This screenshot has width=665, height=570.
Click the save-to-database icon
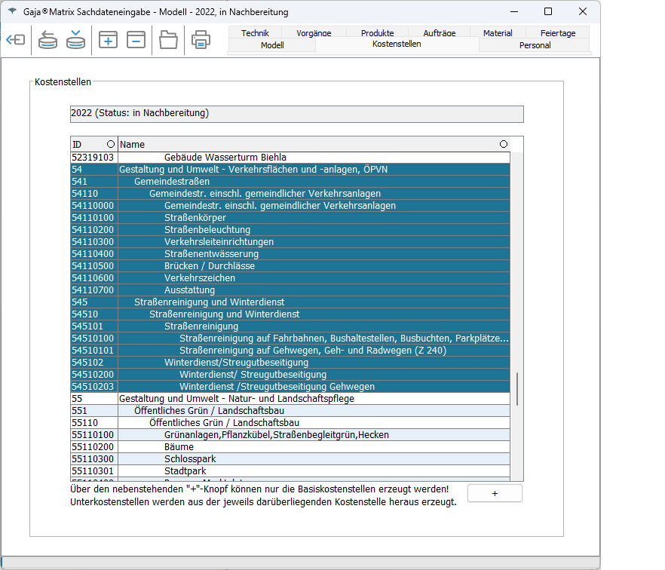tap(75, 40)
